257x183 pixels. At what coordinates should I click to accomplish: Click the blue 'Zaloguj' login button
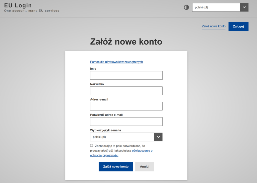pyautogui.click(x=238, y=26)
